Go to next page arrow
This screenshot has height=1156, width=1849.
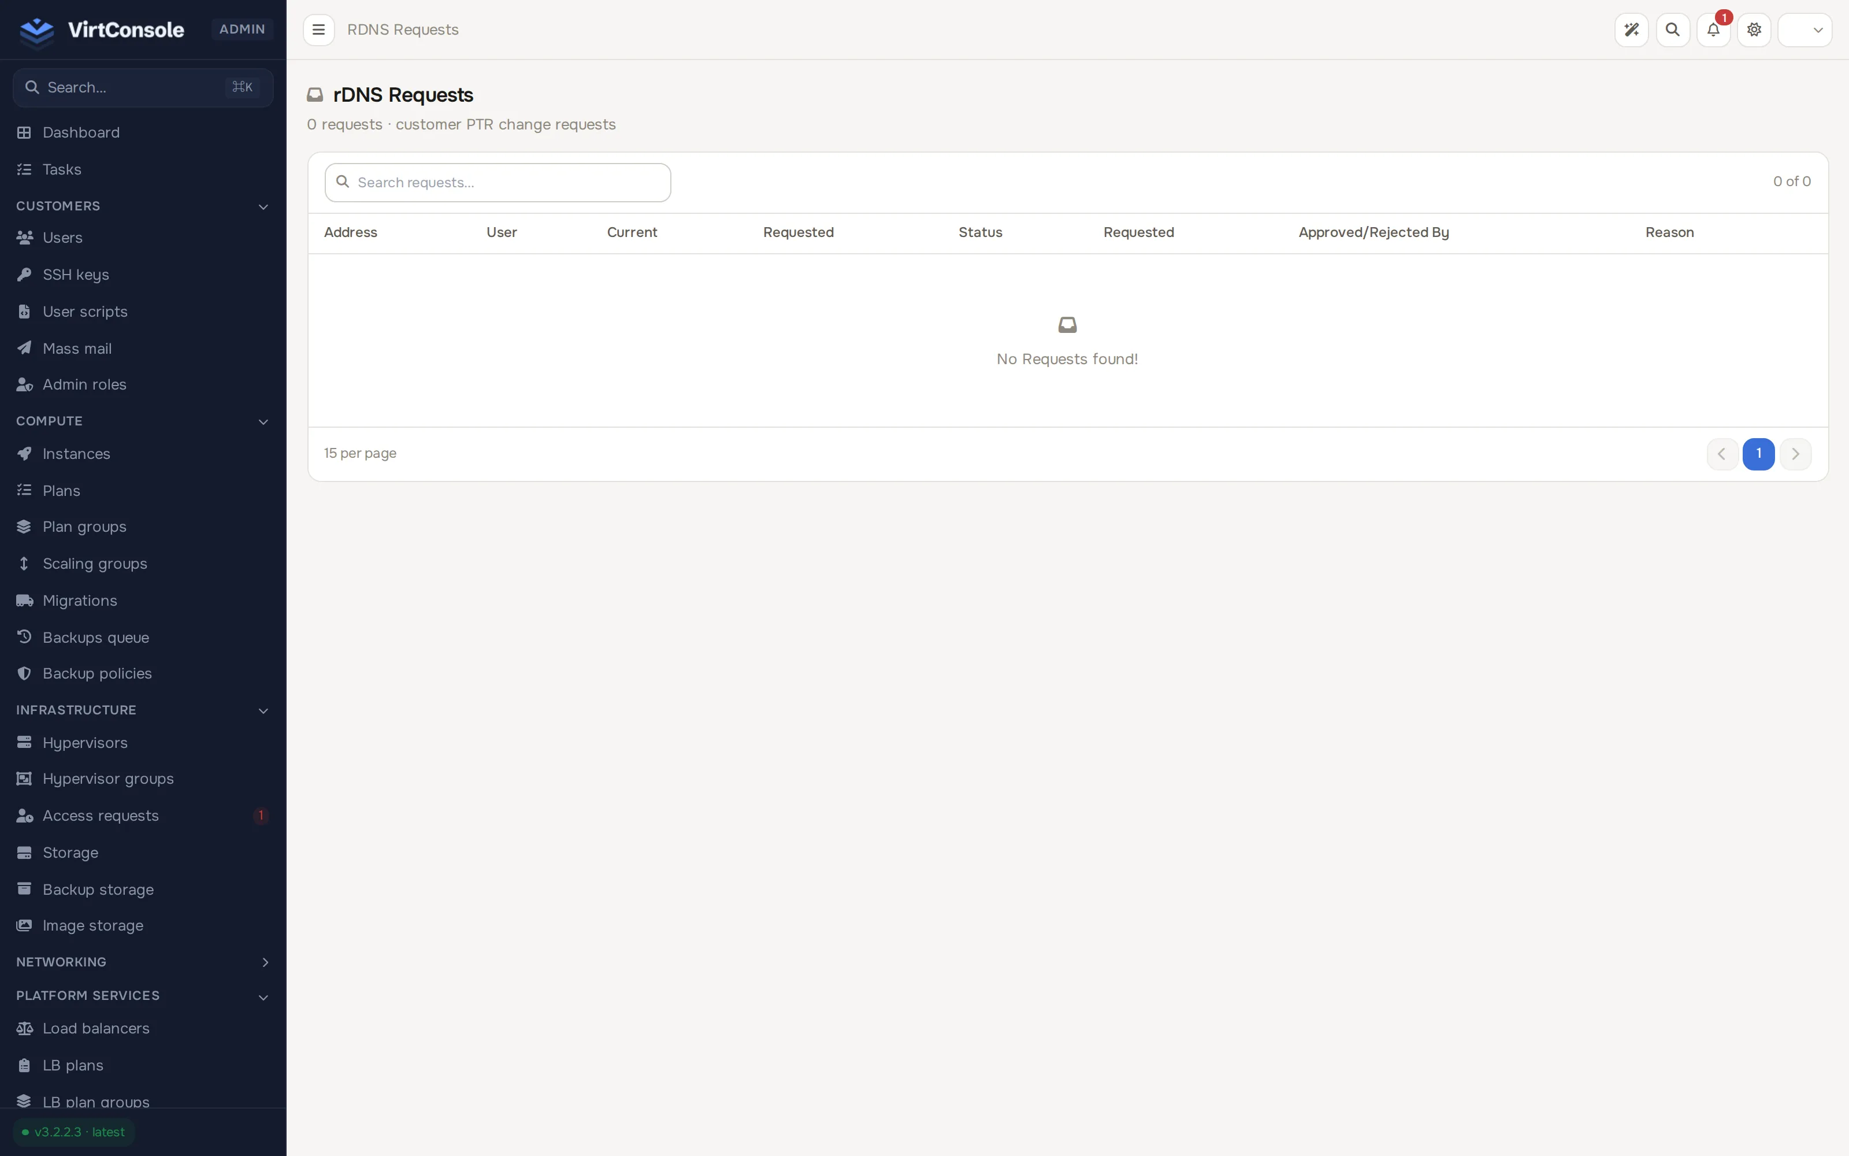1795,454
